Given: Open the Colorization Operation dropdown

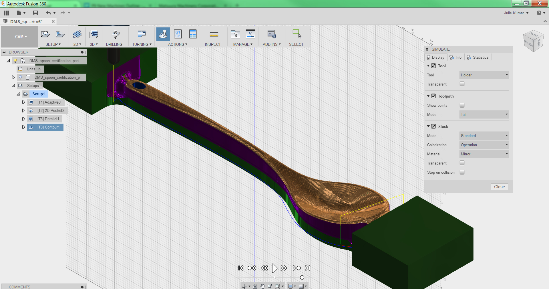Looking at the screenshot, I should click(x=484, y=145).
